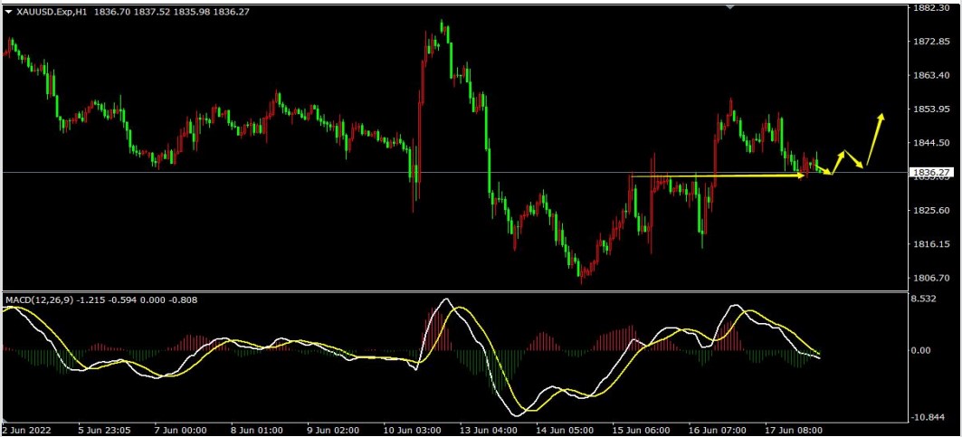Click the 13 Jun 04:00 time label
The image size is (962, 437).
pos(489,430)
